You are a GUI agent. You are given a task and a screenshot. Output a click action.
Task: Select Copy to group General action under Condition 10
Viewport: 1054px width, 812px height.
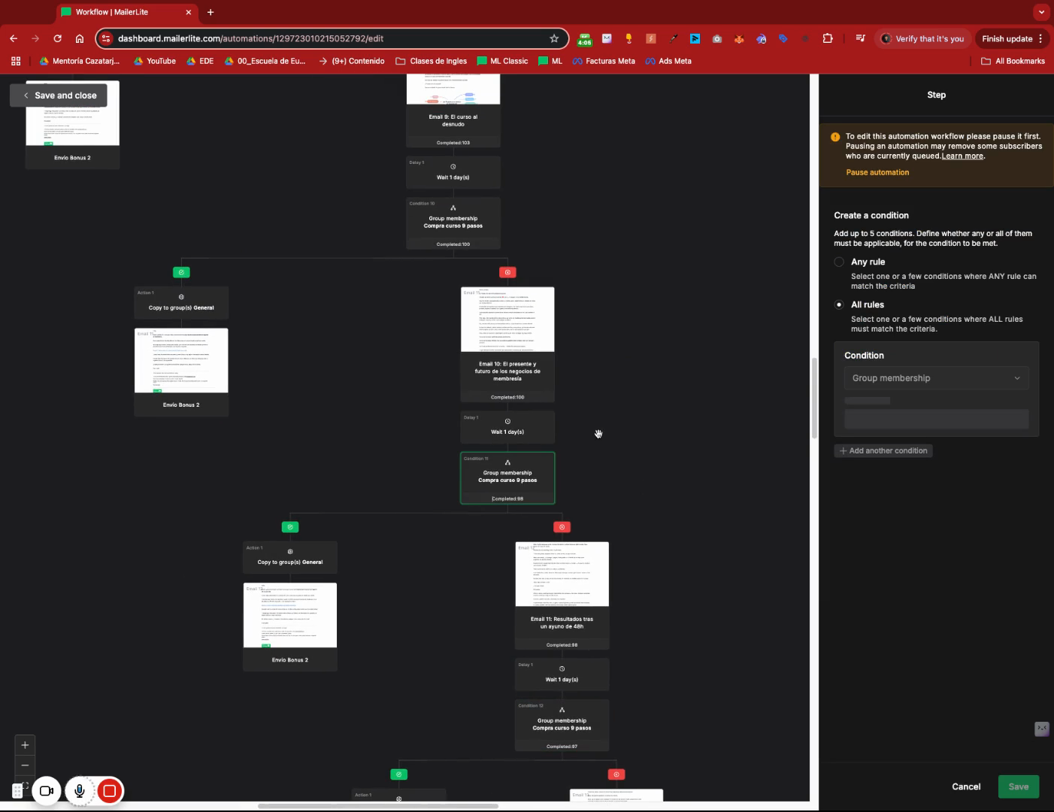(181, 303)
